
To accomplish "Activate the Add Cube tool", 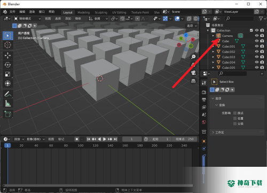I will [7, 114].
